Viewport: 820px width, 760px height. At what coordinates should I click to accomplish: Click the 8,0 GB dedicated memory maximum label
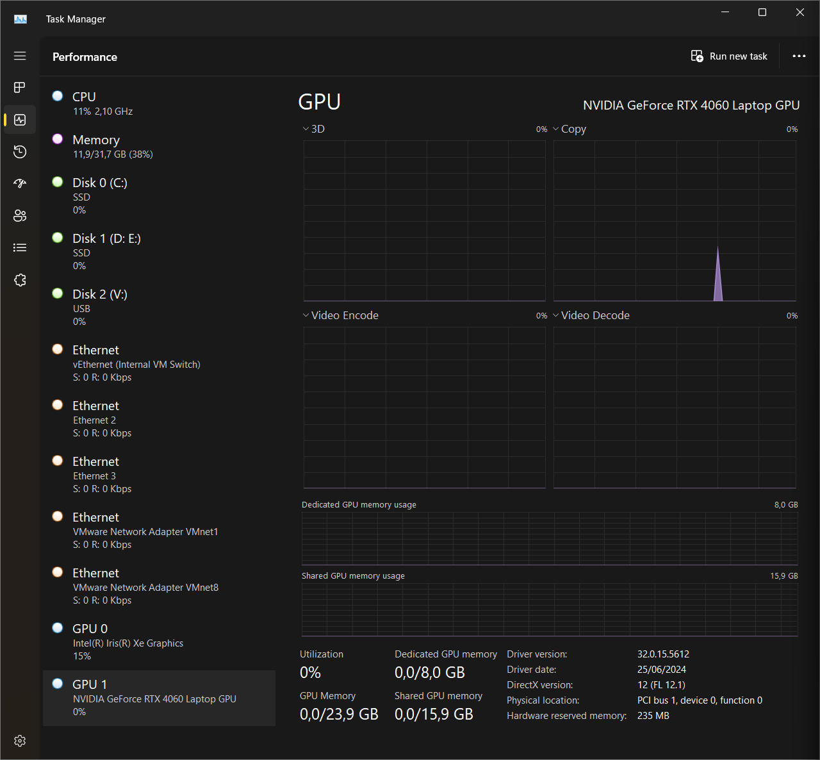point(786,505)
